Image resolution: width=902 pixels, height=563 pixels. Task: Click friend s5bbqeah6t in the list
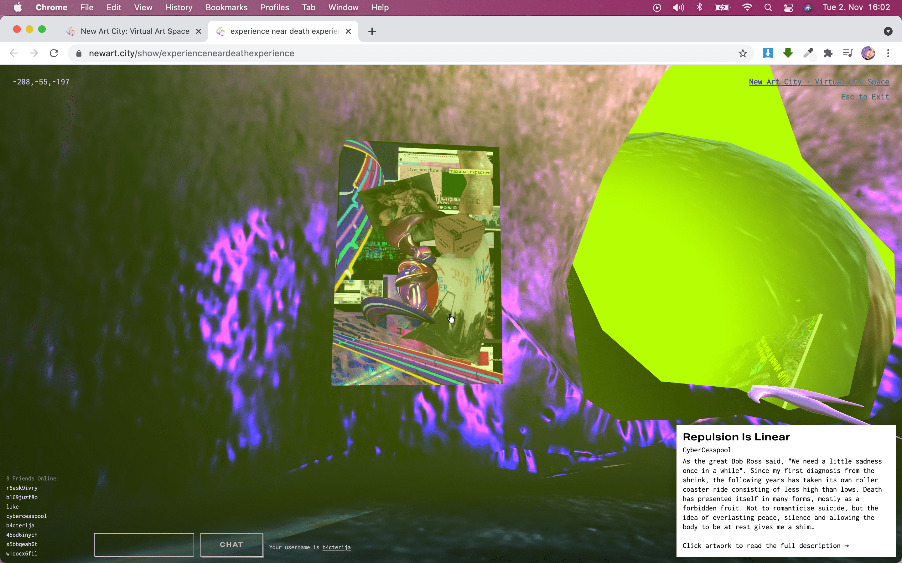22,544
